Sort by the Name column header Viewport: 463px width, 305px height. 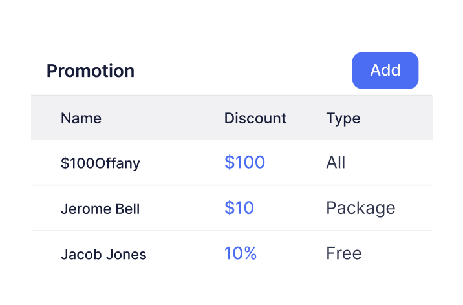(x=81, y=118)
